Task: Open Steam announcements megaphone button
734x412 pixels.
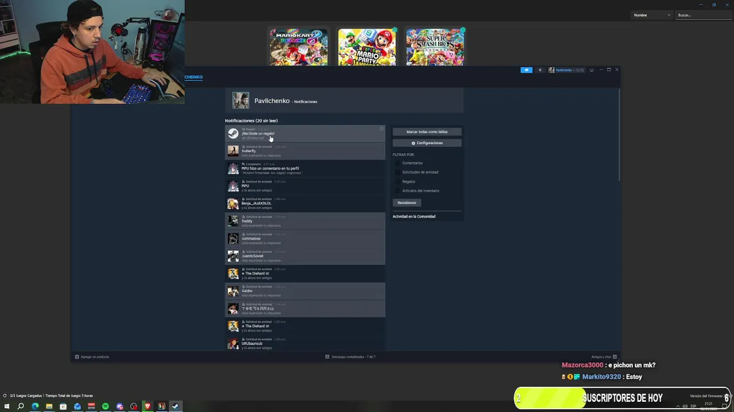Action: point(526,70)
